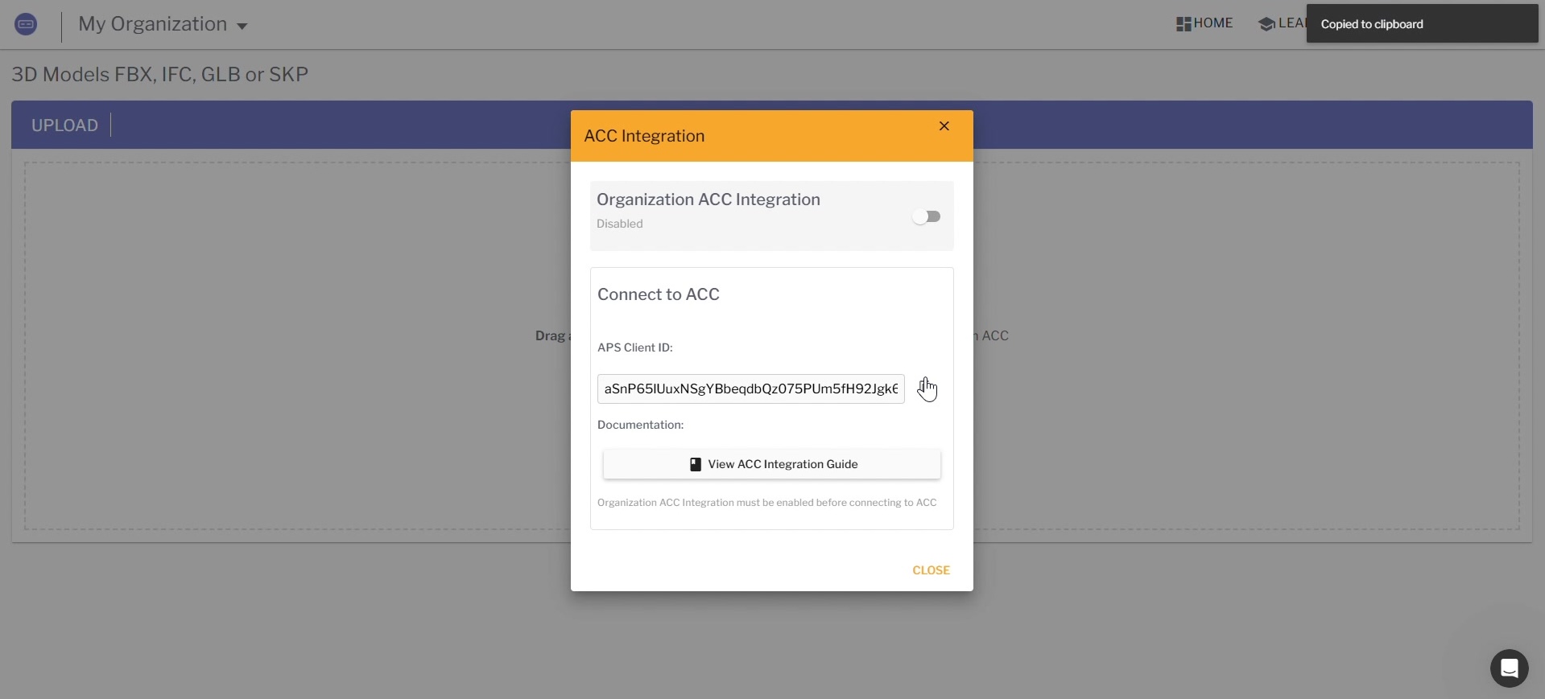Click the 'Connect to ACC' heading
The height and width of the screenshot is (699, 1545).
pyautogui.click(x=659, y=294)
